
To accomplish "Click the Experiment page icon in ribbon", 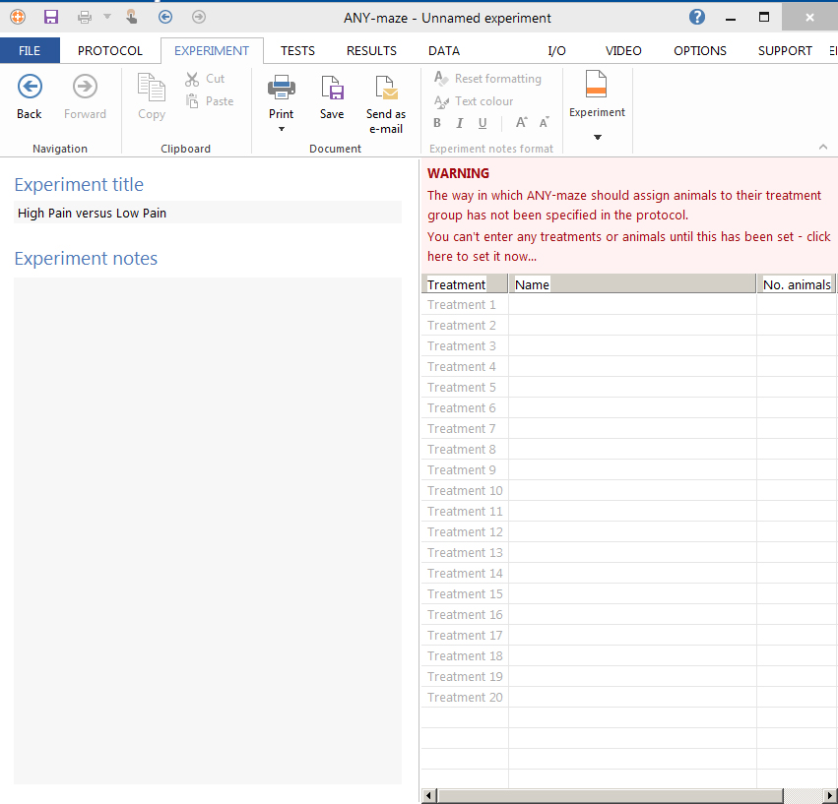I will (x=597, y=85).
